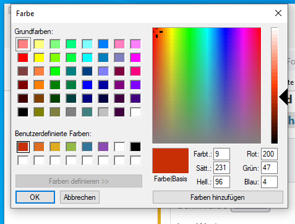Select the teal basic color swatch
The height and width of the screenshot is (224, 295).
pyautogui.click(x=71, y=71)
